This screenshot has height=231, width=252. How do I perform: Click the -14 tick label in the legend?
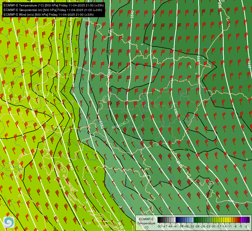click(x=224, y=226)
